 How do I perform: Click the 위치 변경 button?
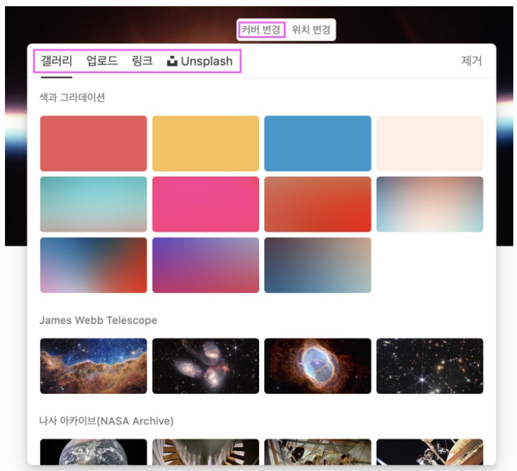(311, 30)
